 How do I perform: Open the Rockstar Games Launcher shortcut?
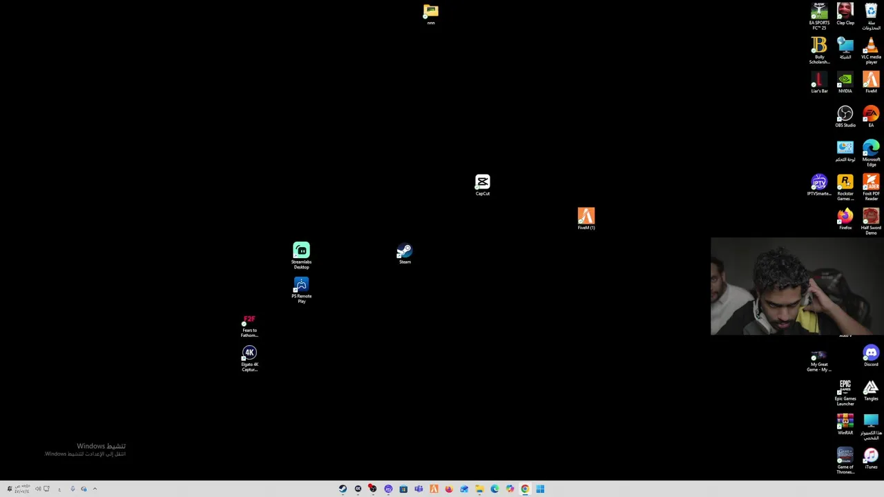tap(845, 187)
